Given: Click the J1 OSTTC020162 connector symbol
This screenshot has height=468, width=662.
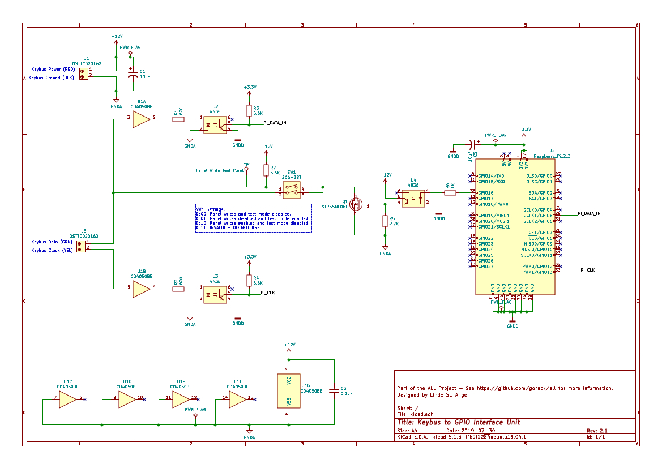Looking at the screenshot, I should 84,74.
